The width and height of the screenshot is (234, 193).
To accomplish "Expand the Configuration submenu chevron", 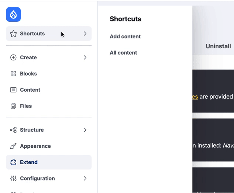I will point(85,179).
